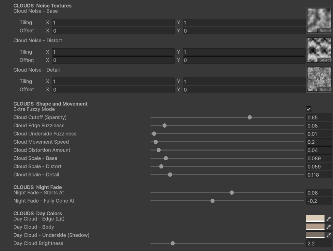The height and width of the screenshot is (251, 333).
Task: Click Cloud Noise Detail Tiling Y field
Action: (244, 81)
